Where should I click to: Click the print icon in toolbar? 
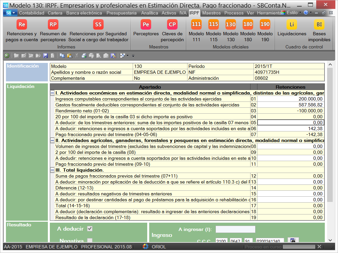click(x=84, y=56)
